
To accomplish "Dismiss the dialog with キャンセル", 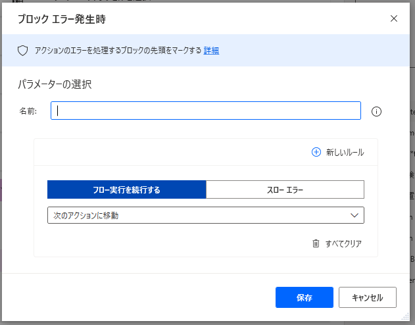I will tap(367, 297).
